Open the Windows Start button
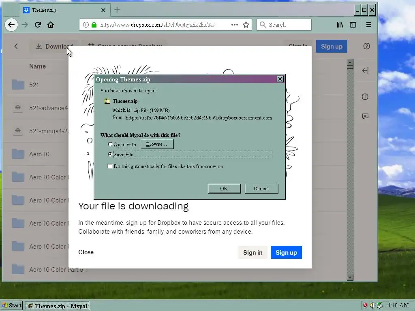The width and height of the screenshot is (415, 311). (x=12, y=306)
